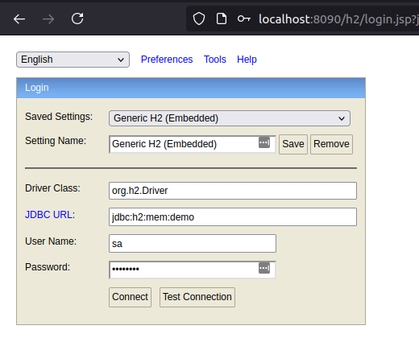Open the shield tracking protection icon
The height and width of the screenshot is (338, 419).
click(199, 19)
